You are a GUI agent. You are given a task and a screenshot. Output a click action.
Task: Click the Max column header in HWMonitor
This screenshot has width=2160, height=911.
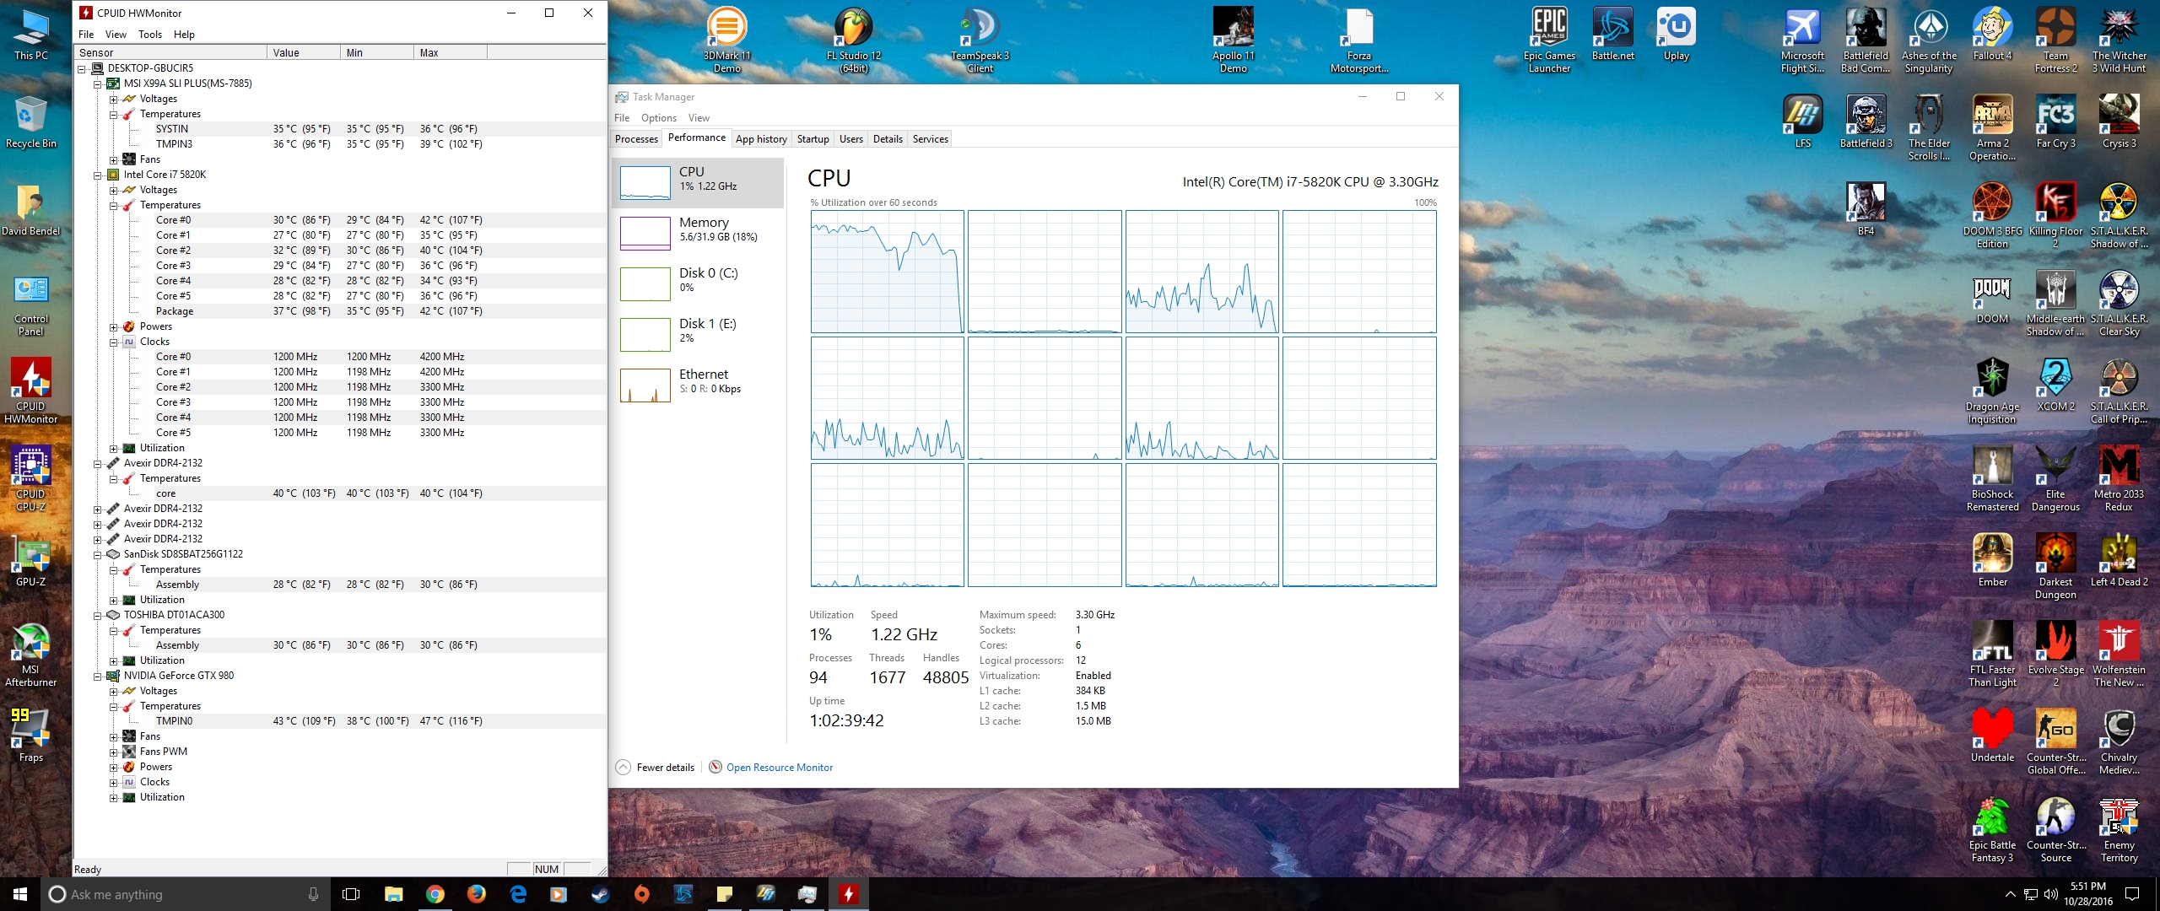pyautogui.click(x=451, y=52)
